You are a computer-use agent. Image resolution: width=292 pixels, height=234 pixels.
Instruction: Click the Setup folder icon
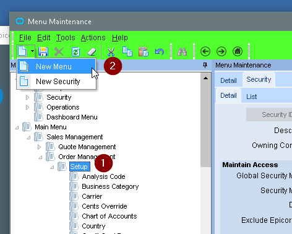point(62,167)
